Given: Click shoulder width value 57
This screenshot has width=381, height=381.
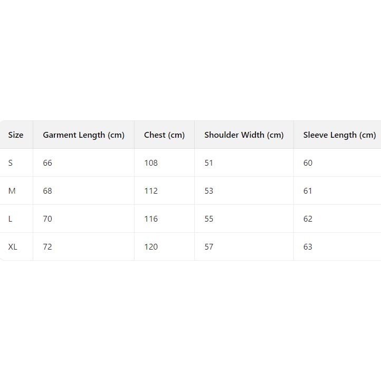Looking at the screenshot, I should point(209,247).
